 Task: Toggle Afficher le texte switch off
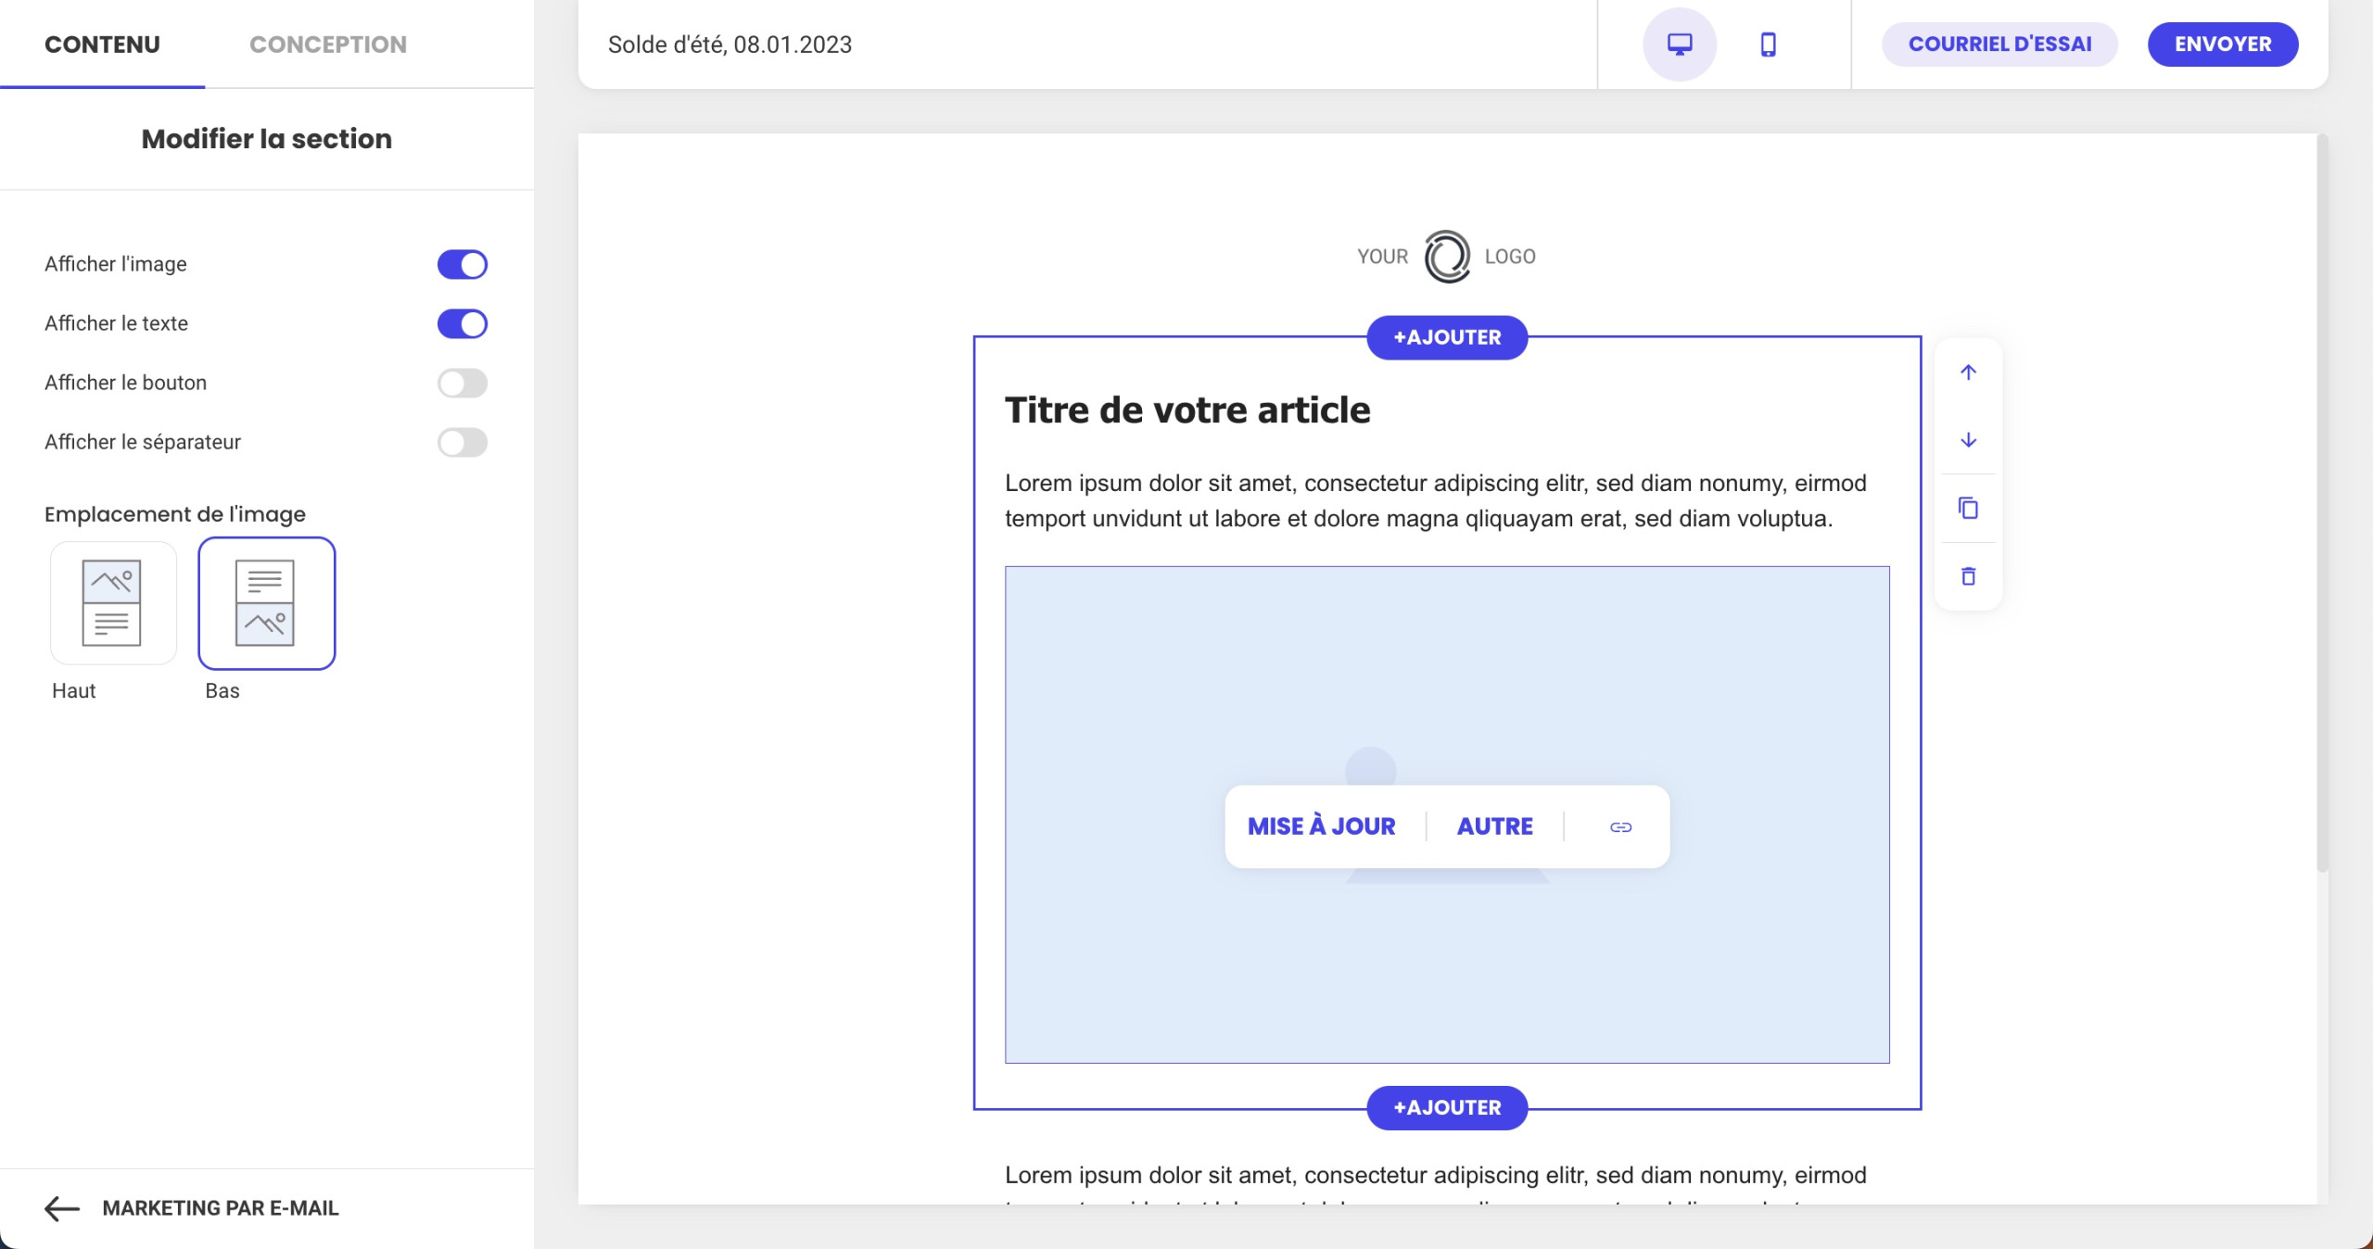click(462, 323)
